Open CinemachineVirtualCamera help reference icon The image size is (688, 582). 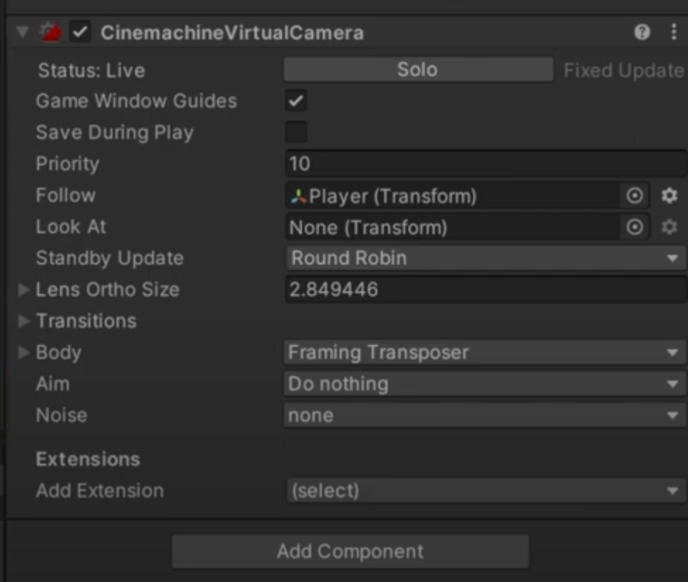pos(642,32)
